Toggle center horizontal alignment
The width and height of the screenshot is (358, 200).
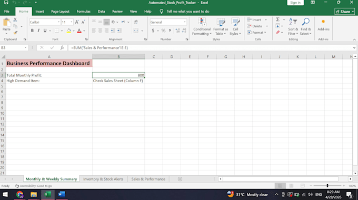coord(100,31)
